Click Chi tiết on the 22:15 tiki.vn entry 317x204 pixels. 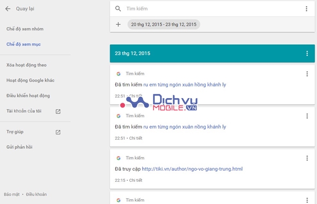tap(136, 180)
